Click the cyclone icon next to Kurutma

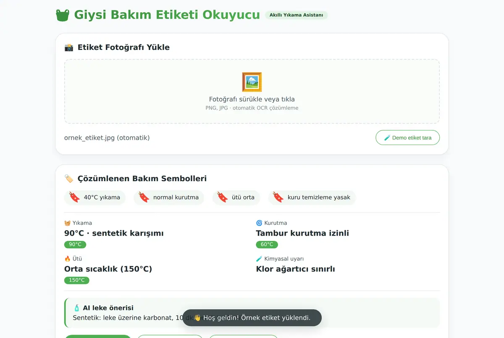pyautogui.click(x=259, y=223)
